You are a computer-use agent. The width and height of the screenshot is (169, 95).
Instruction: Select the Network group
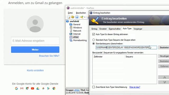(77, 31)
